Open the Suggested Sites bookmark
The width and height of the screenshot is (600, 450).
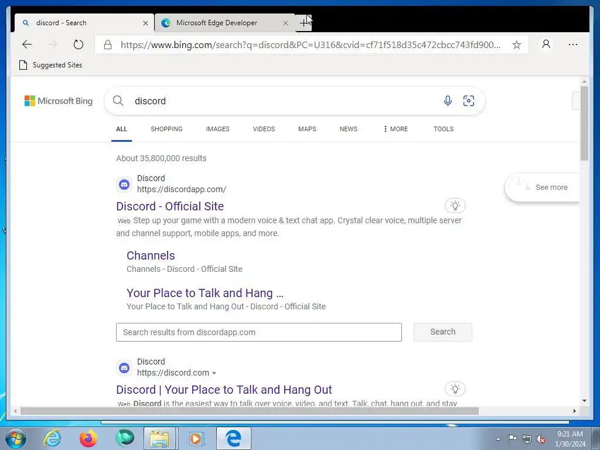click(x=50, y=65)
